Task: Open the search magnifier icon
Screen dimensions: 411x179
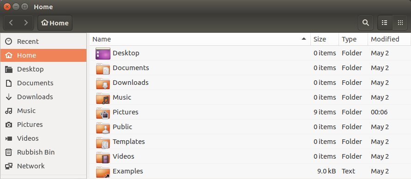Action: click(x=365, y=23)
